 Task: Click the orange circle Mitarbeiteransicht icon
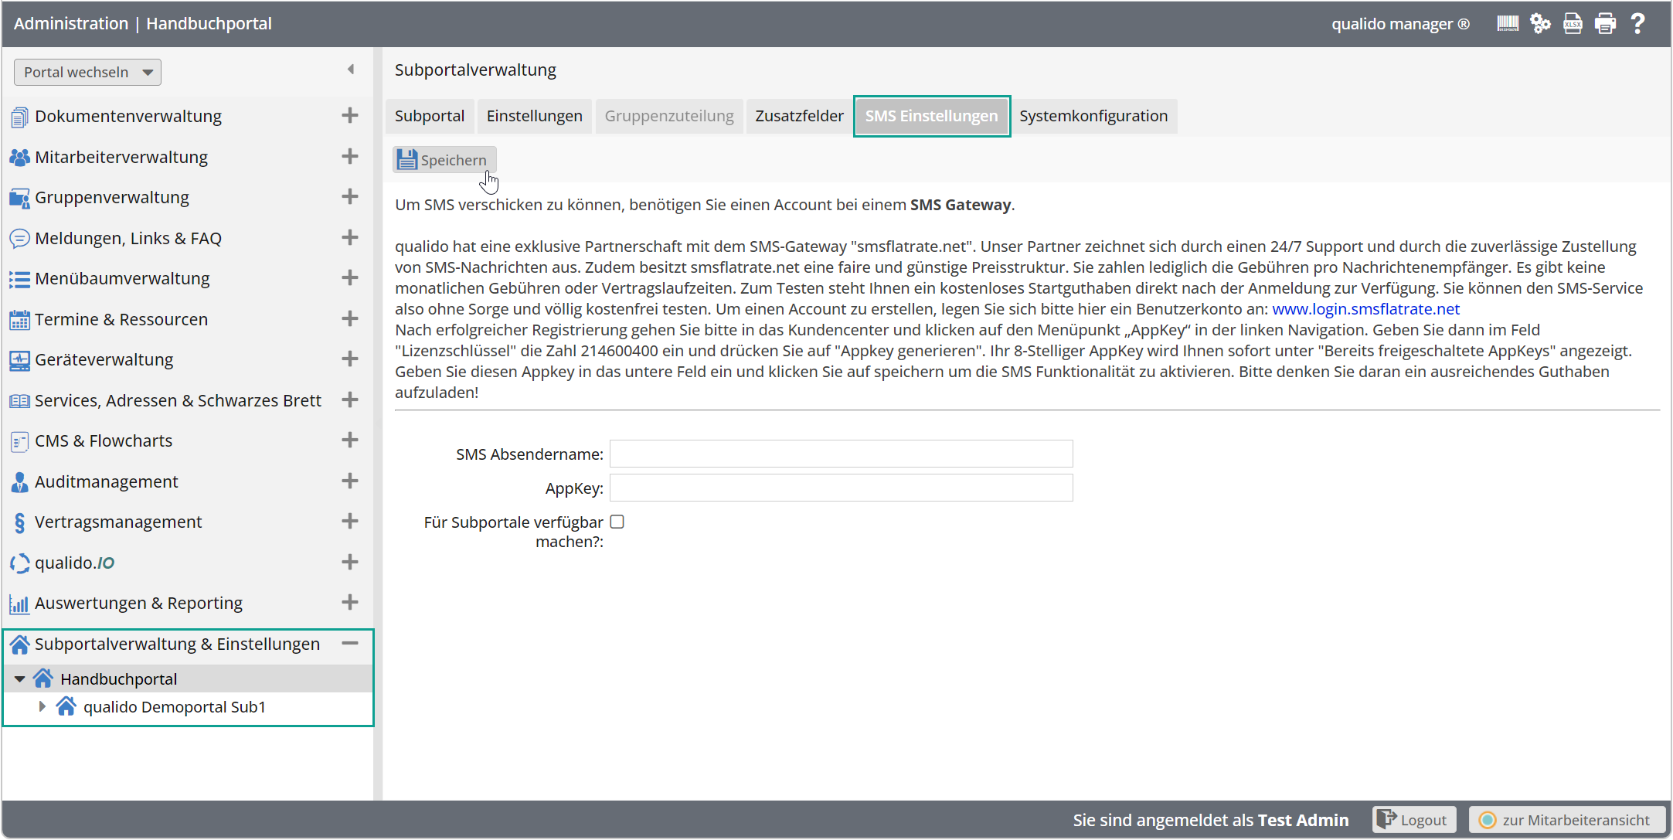click(x=1487, y=820)
